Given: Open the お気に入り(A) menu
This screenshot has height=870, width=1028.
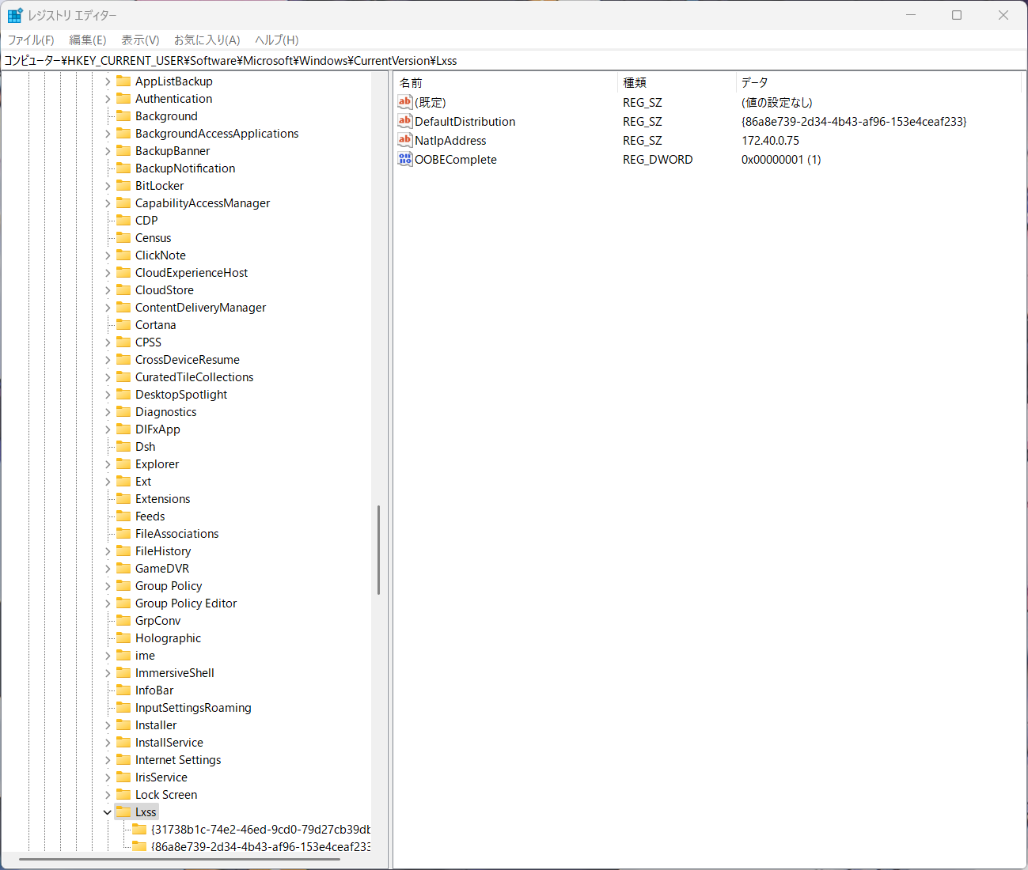Looking at the screenshot, I should pyautogui.click(x=207, y=40).
